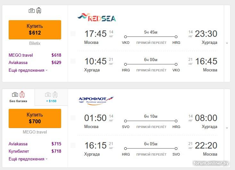
Task: Click grey 10 kg carry-on icon in +$150 tab
Action: tap(48, 94)
